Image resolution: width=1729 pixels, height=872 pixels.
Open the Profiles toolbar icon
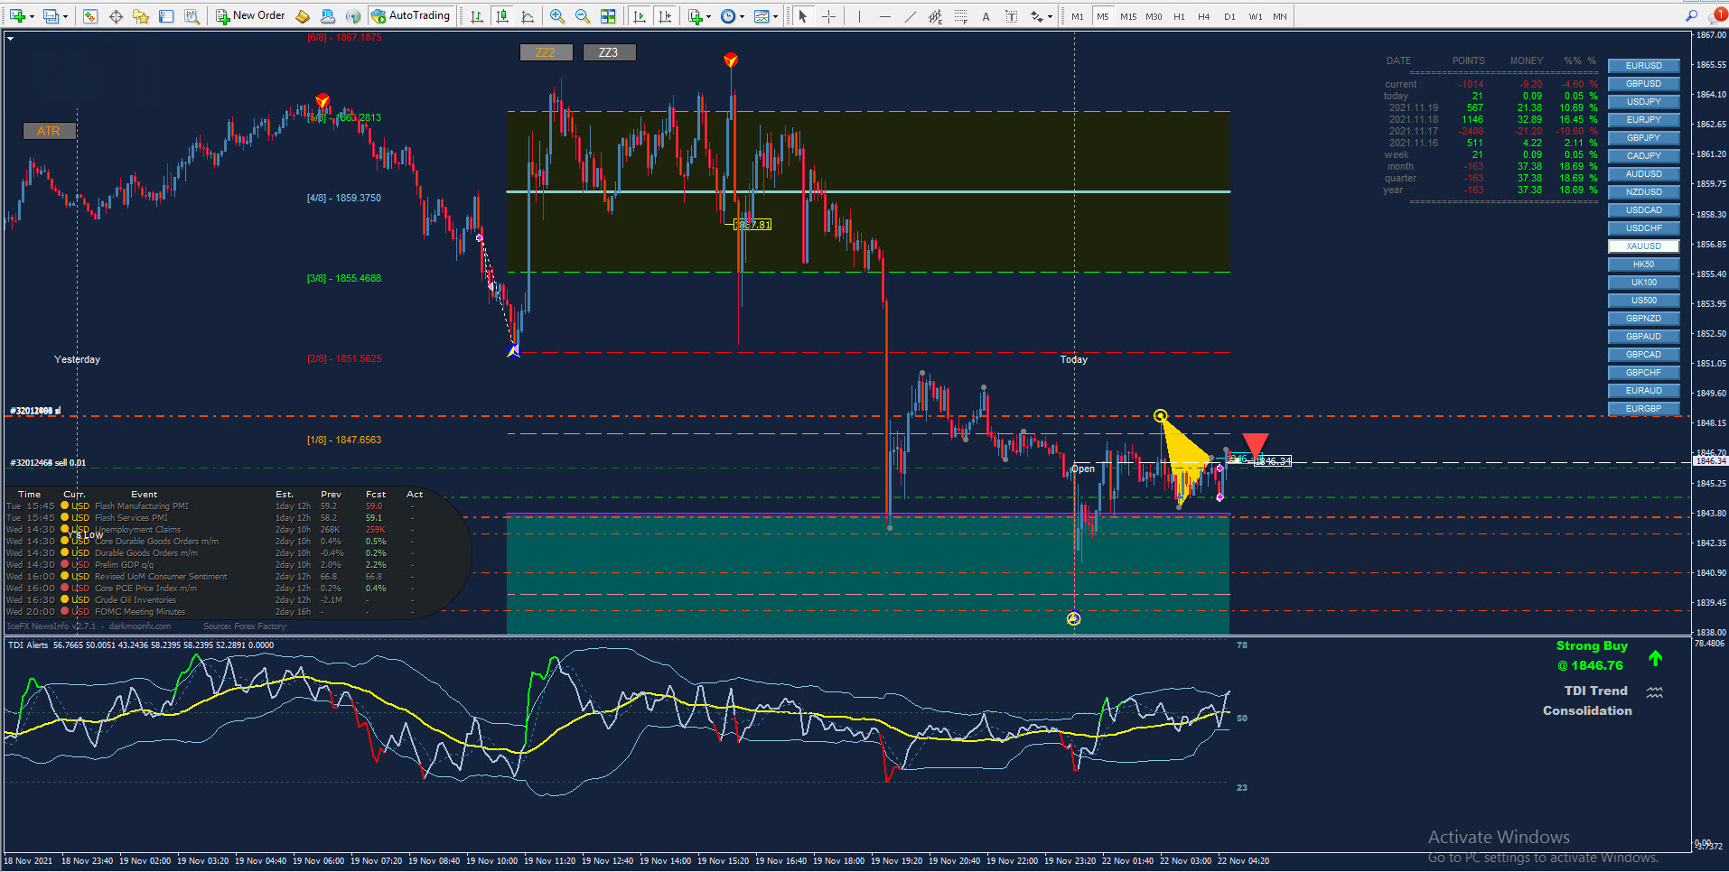[x=51, y=16]
